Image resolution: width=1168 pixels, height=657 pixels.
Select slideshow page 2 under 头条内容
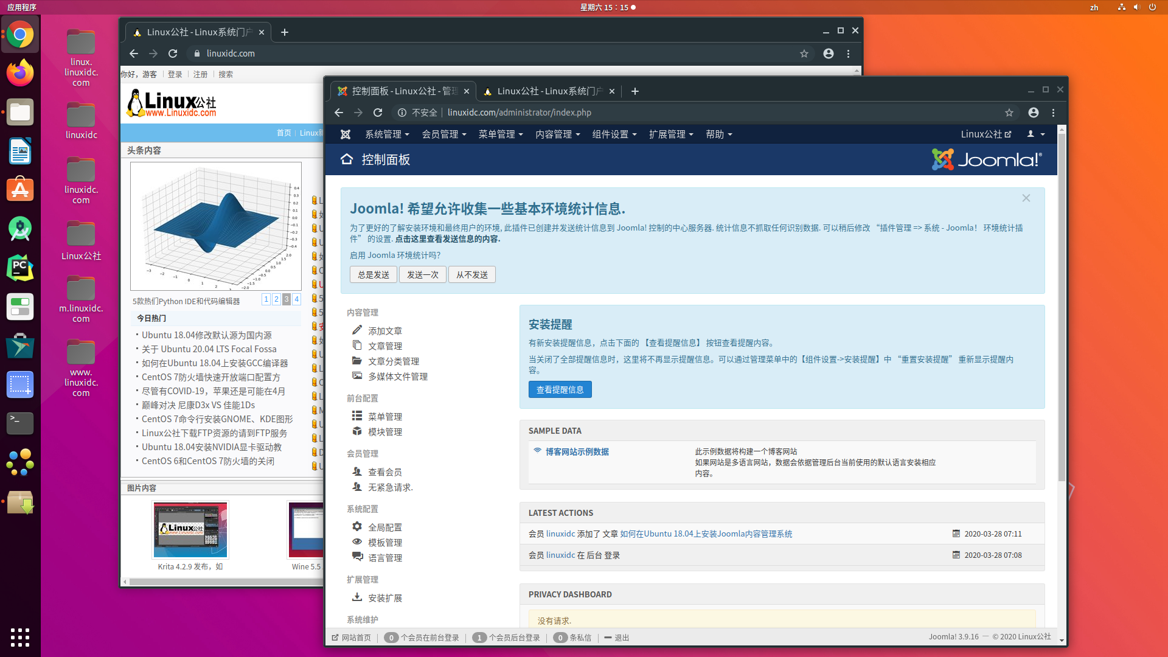[x=276, y=299]
